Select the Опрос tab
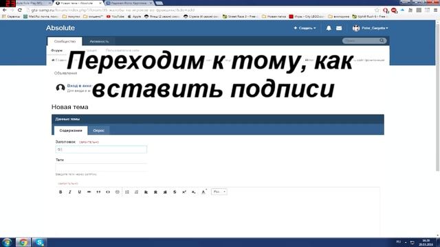 coord(99,130)
